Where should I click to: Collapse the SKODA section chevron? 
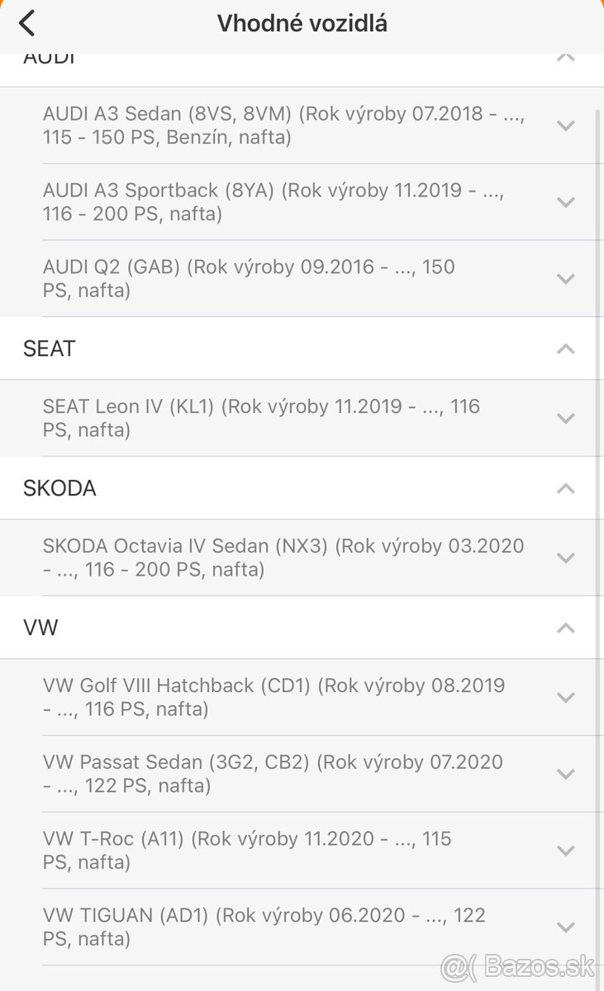pos(566,488)
